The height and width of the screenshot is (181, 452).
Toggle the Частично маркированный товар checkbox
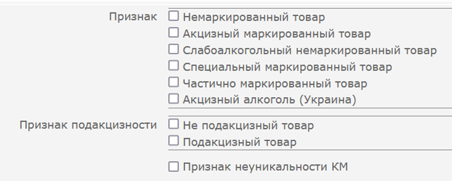pos(173,82)
